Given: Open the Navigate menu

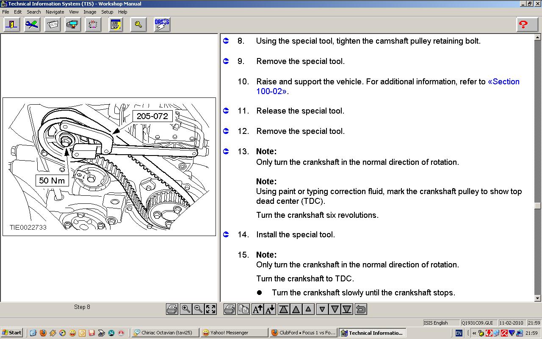Looking at the screenshot, I should click(x=55, y=12).
